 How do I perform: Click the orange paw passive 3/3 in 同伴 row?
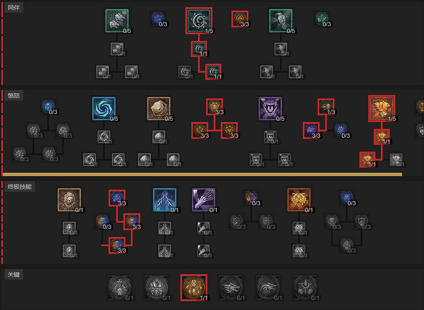pos(240,19)
